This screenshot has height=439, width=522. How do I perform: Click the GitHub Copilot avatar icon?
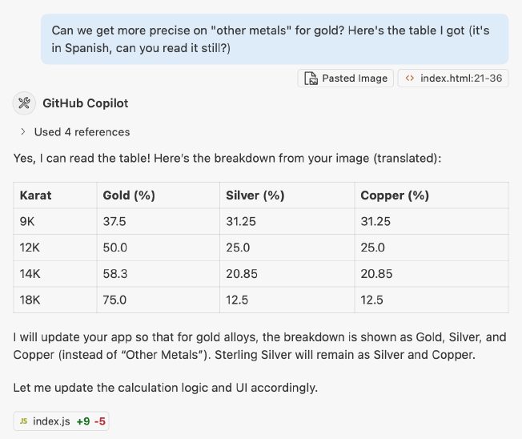tap(23, 103)
